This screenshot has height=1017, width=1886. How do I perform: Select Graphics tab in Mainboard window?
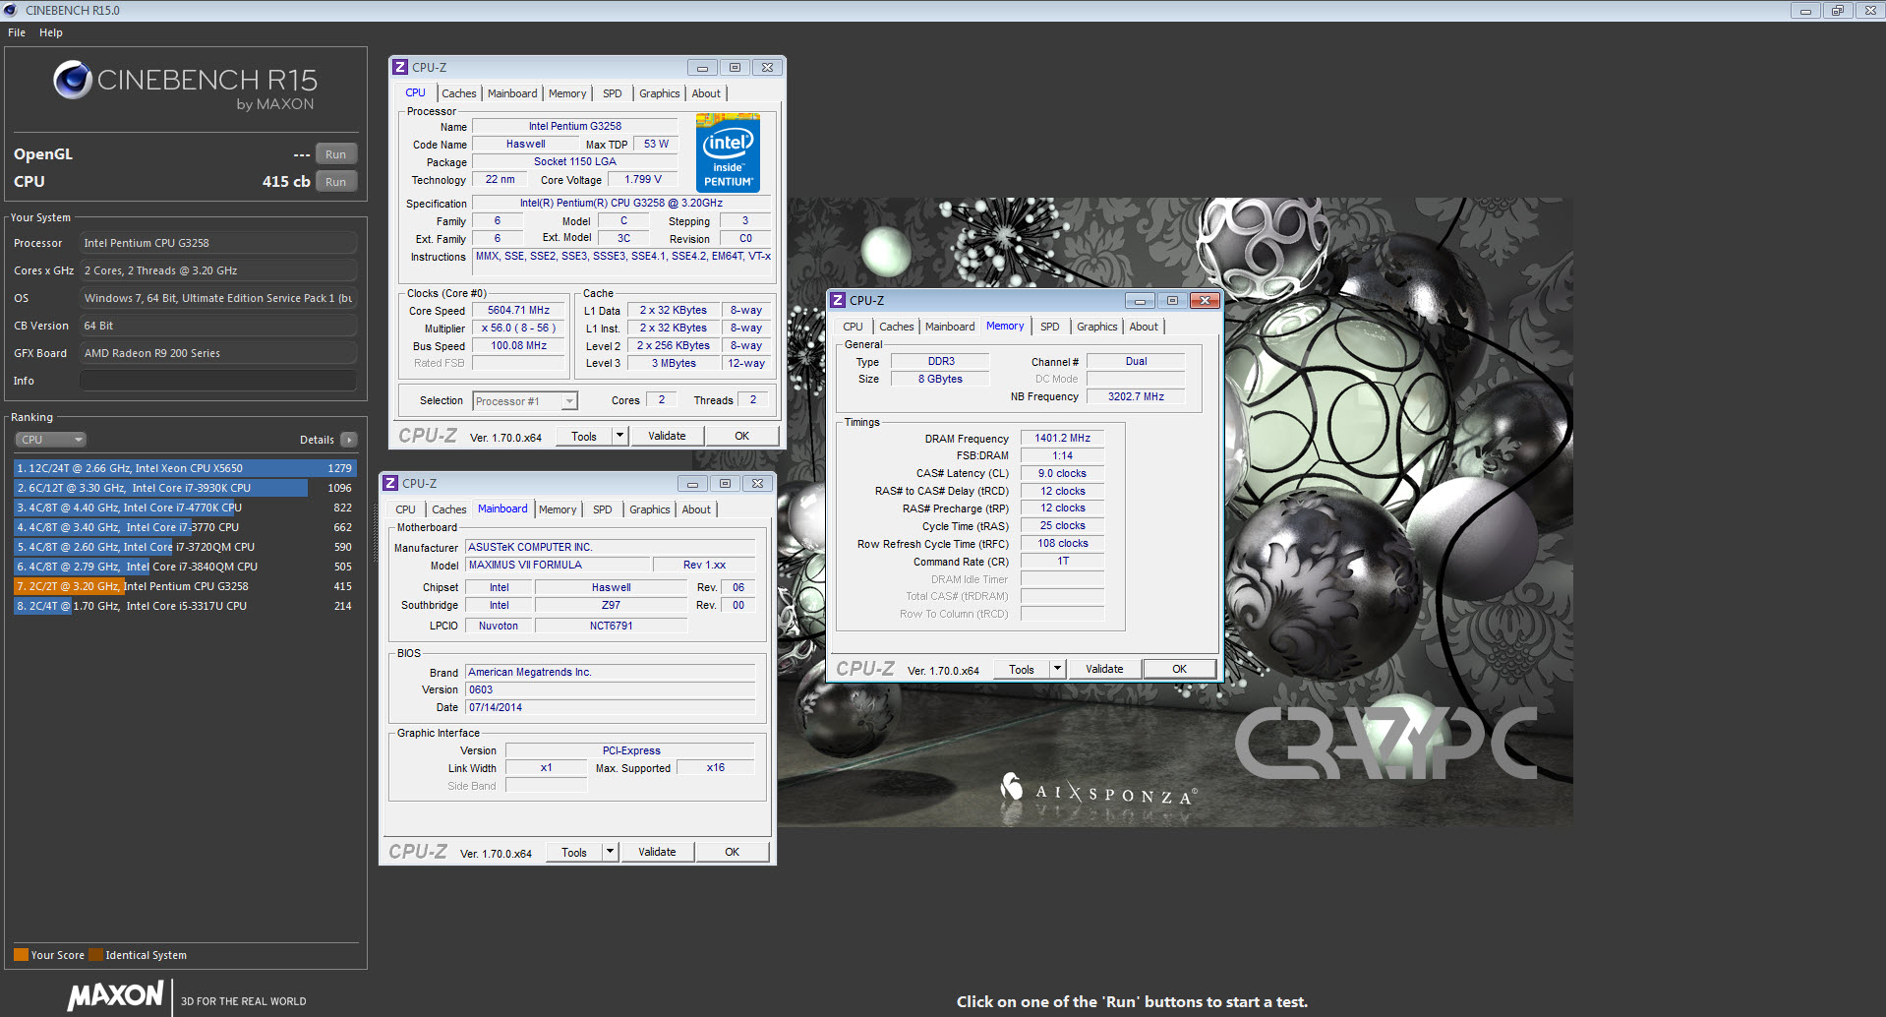650,509
